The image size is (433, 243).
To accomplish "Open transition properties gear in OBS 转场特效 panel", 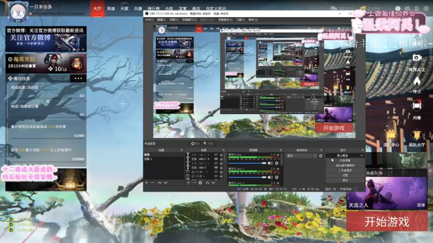I will pos(320,156).
